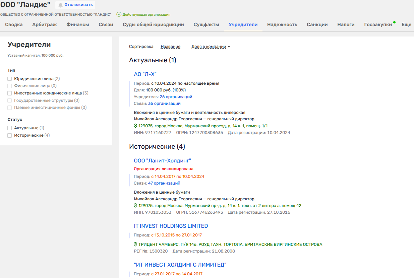Check the Иностранные юридические лица filter
The width and height of the screenshot is (414, 278).
point(10,93)
